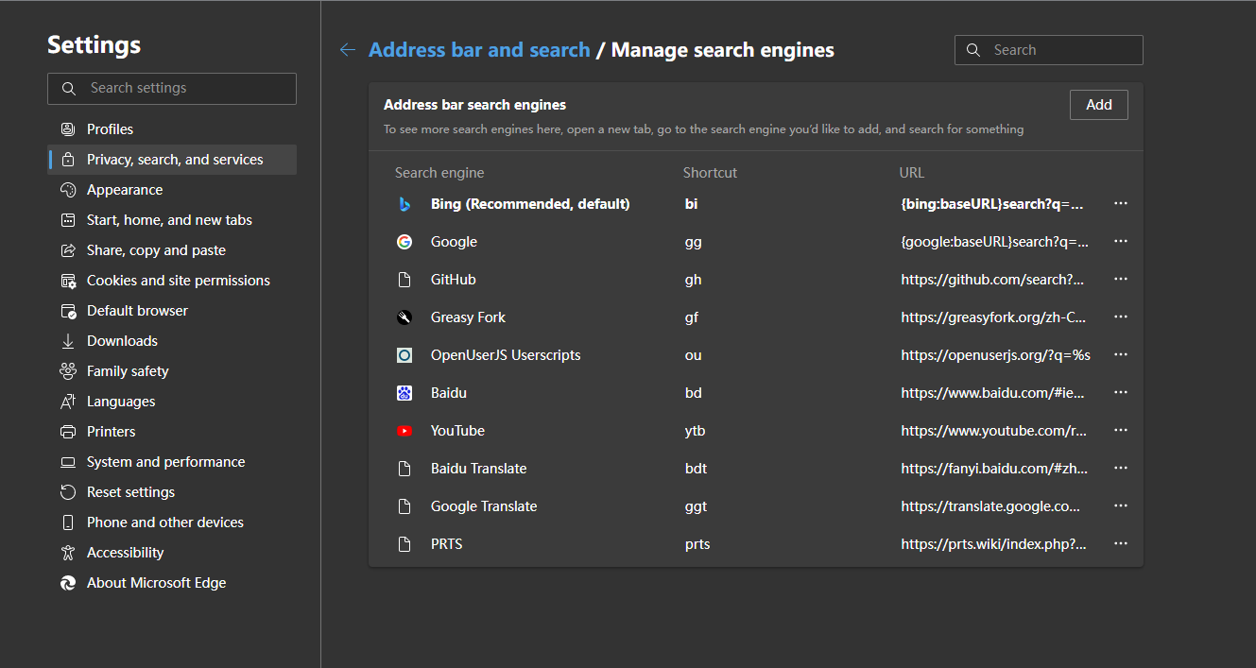The width and height of the screenshot is (1256, 668).
Task: Select Reset settings in sidebar
Action: (x=172, y=492)
